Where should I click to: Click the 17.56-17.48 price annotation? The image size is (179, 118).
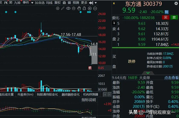click(x=71, y=34)
